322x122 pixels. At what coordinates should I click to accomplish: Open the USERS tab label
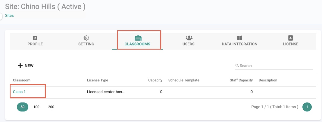(189, 44)
